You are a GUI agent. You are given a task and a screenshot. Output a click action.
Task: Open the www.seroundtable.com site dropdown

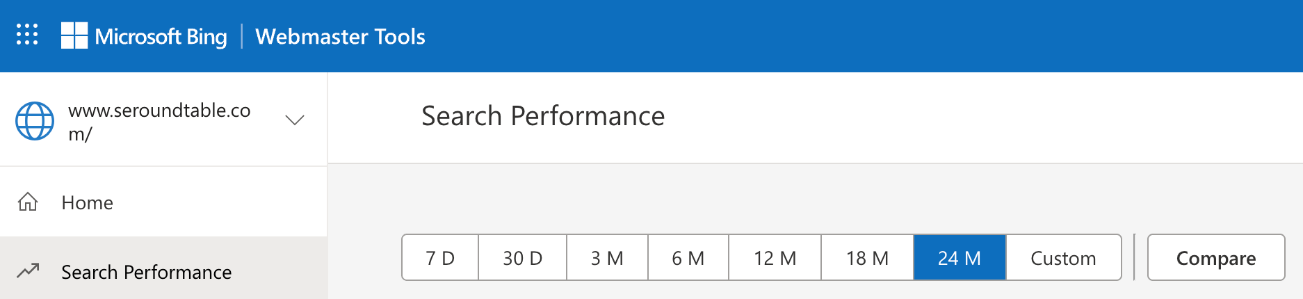159,121
